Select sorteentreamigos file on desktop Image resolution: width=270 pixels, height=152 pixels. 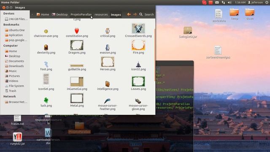pyautogui.click(x=218, y=52)
